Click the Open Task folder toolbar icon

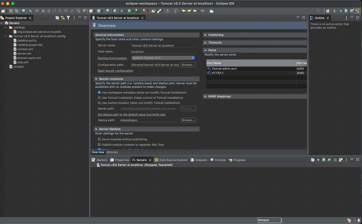point(153,11)
